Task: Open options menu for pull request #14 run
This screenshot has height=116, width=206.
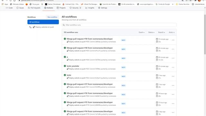Action: [x=173, y=113]
